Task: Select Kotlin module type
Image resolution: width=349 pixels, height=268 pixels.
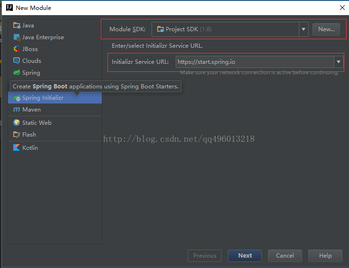Action: (x=55, y=147)
